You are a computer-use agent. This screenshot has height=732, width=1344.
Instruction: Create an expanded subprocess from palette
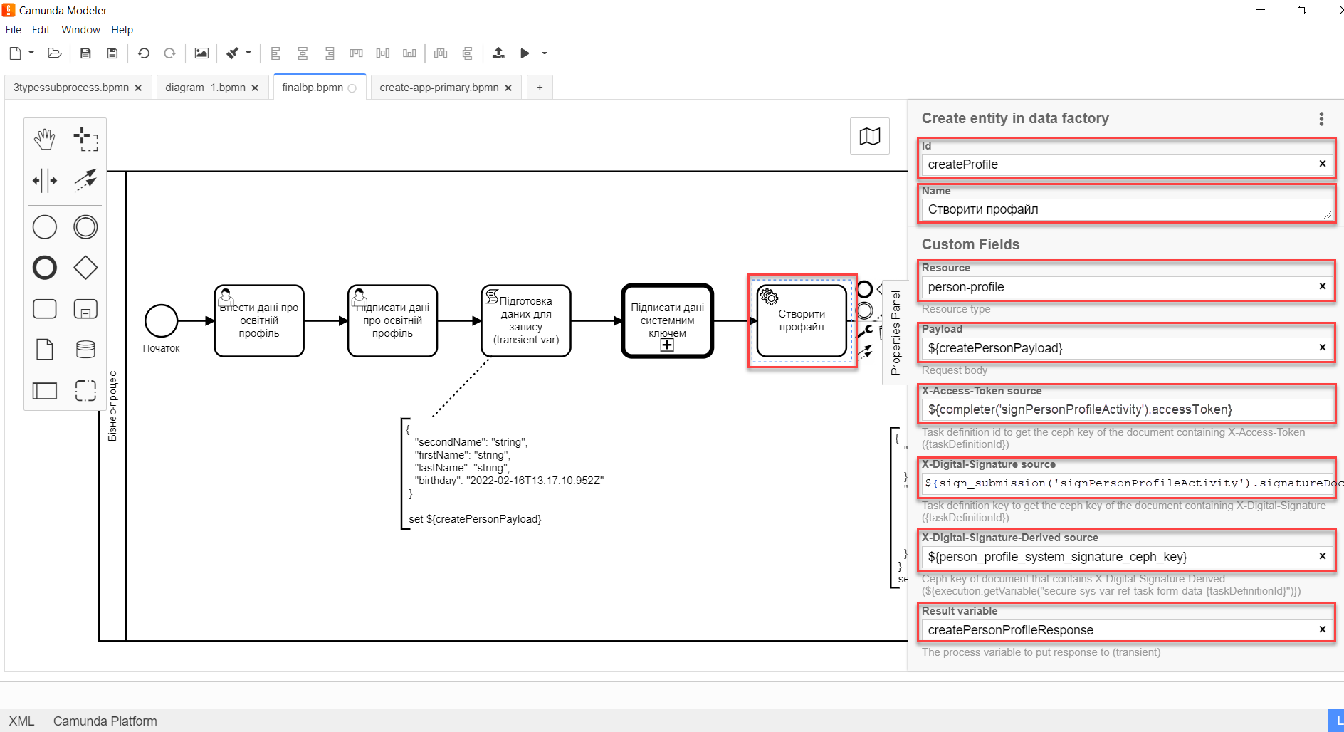pyautogui.click(x=85, y=309)
